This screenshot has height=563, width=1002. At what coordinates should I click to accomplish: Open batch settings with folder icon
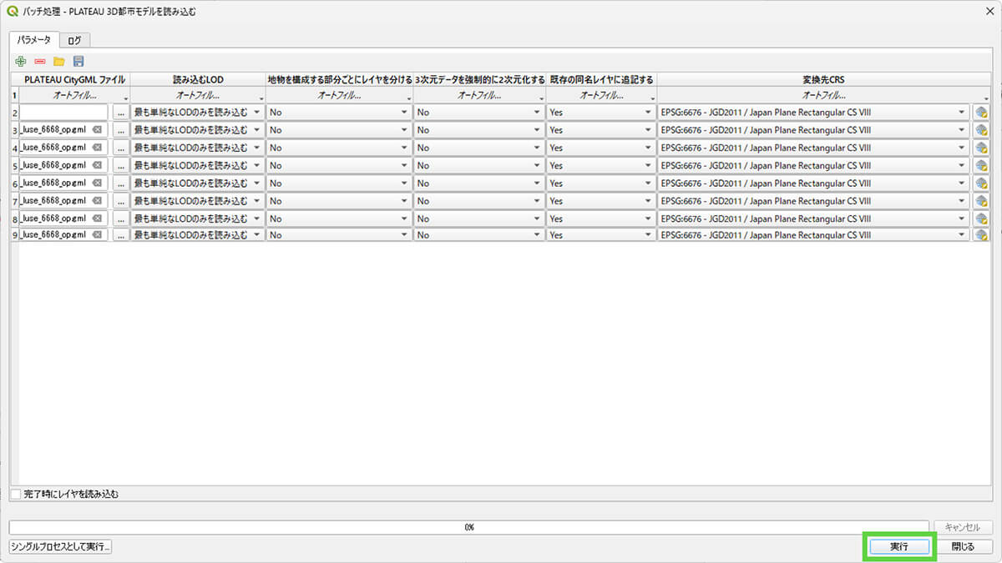59,61
